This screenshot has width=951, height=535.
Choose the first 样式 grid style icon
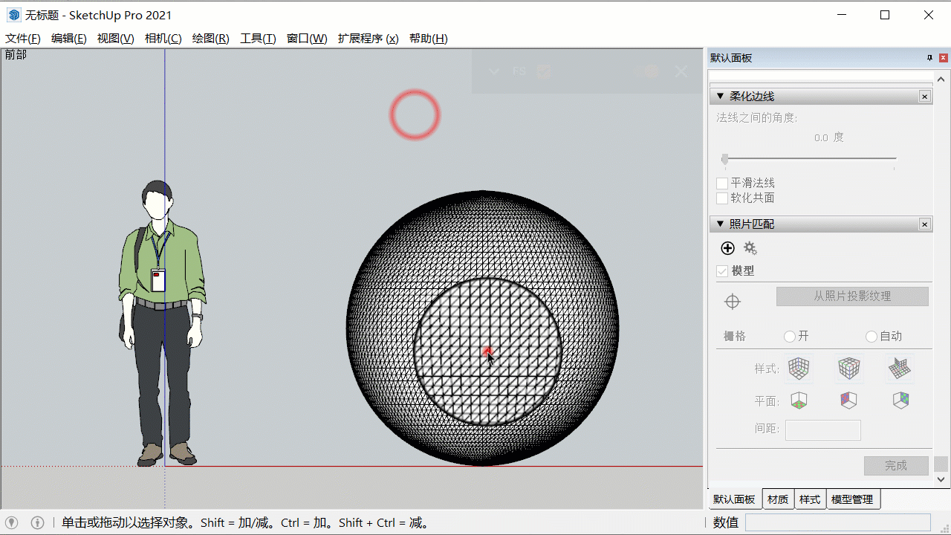(x=799, y=368)
